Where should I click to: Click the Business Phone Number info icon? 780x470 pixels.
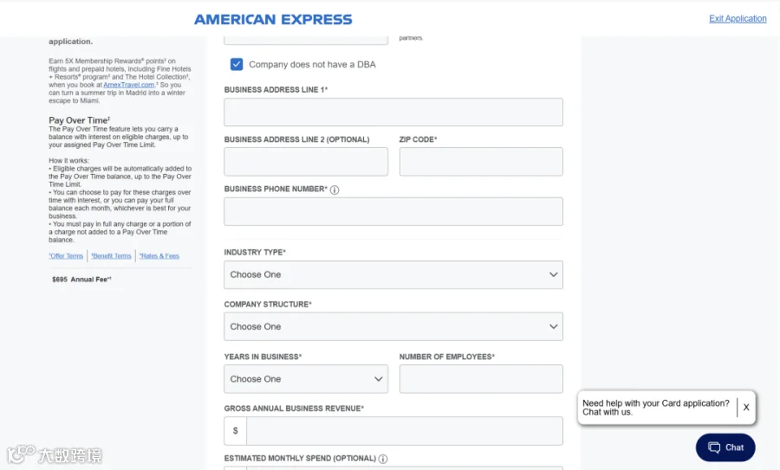click(335, 190)
